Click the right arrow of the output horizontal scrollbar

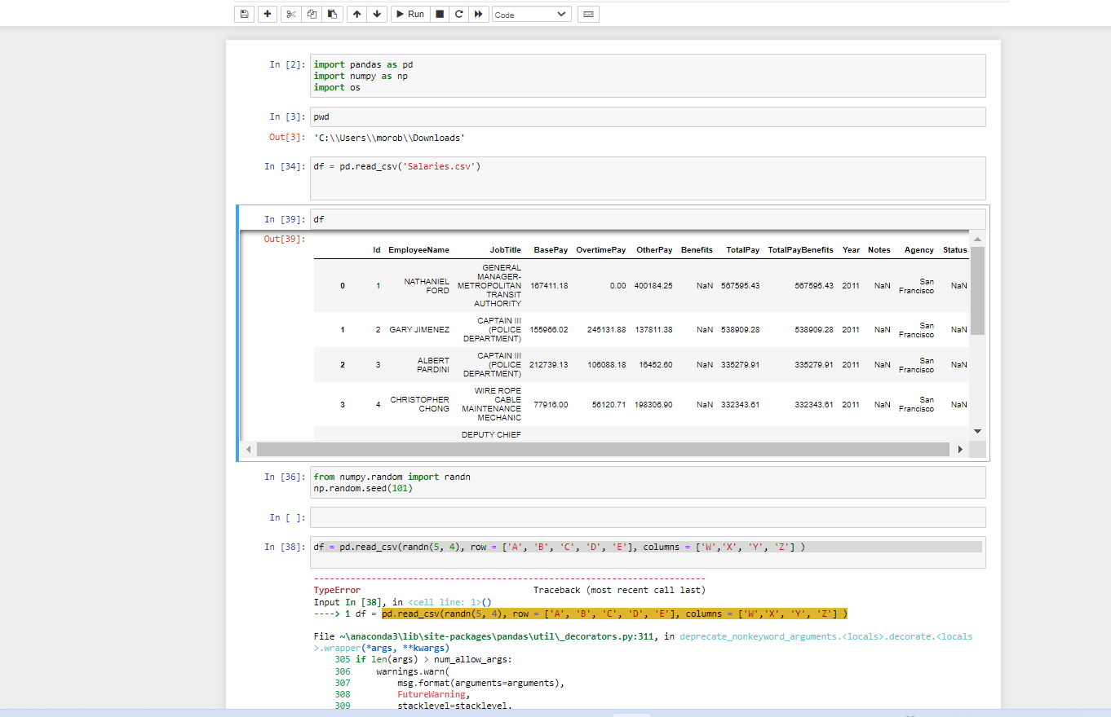coord(960,449)
